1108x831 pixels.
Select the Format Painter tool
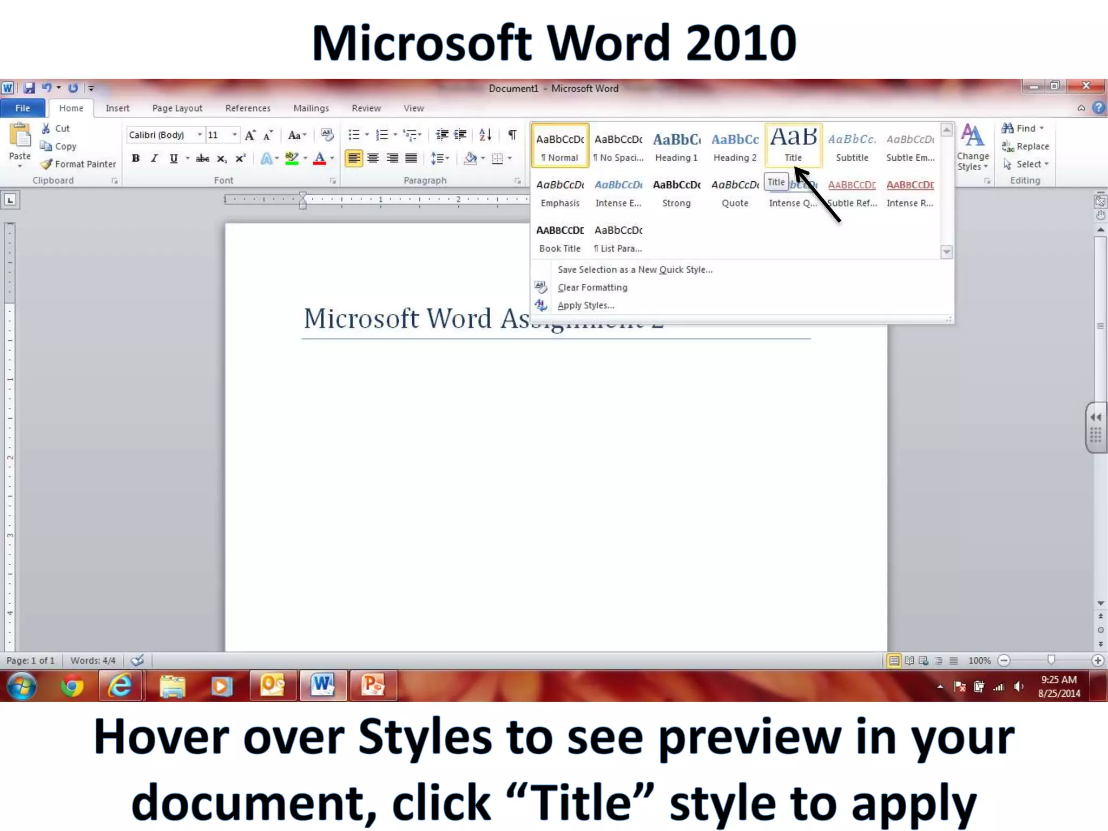pos(78,164)
